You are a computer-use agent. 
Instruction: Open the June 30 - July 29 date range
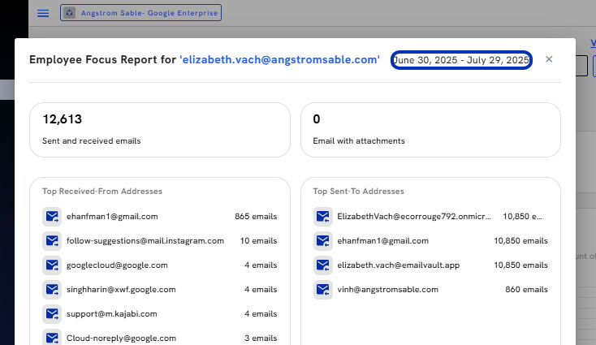click(461, 60)
